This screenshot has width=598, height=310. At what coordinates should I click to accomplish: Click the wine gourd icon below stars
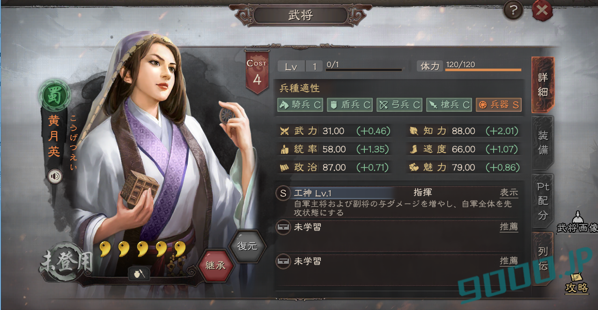click(x=139, y=274)
